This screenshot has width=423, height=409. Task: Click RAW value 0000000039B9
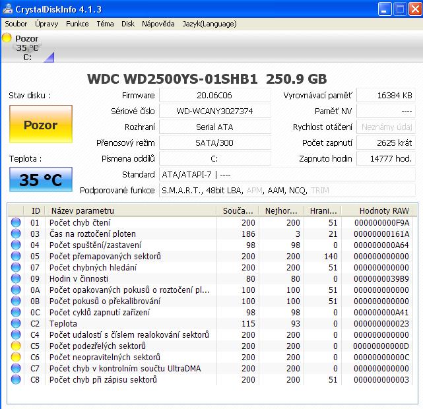tap(381, 279)
